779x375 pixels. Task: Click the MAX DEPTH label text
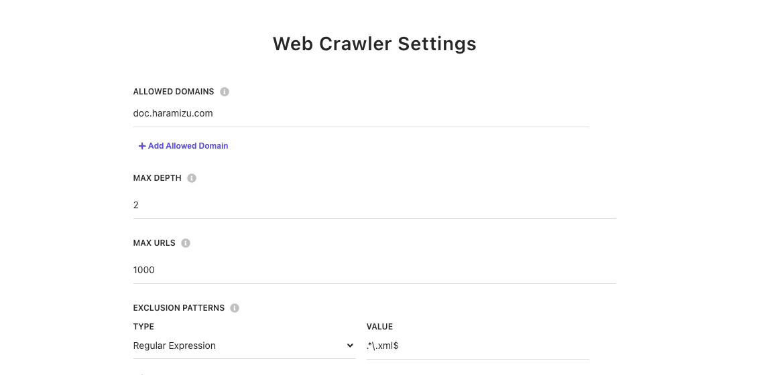[158, 178]
